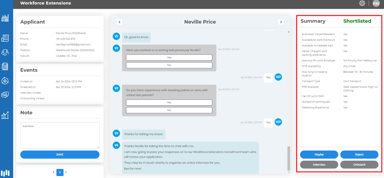Click the KW user avatar
The width and height of the screenshot is (384, 178).
point(376,3)
